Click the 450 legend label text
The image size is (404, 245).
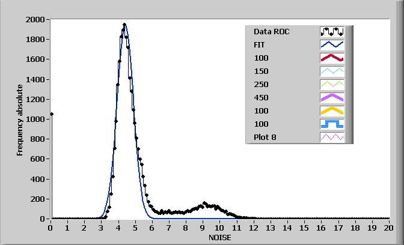261,97
